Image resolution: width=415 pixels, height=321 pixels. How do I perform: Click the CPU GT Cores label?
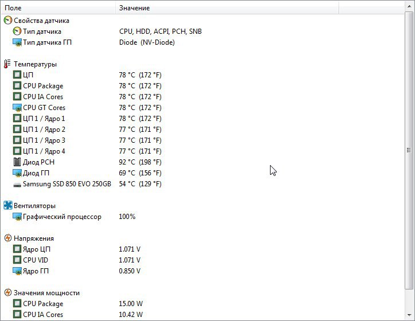44,108
